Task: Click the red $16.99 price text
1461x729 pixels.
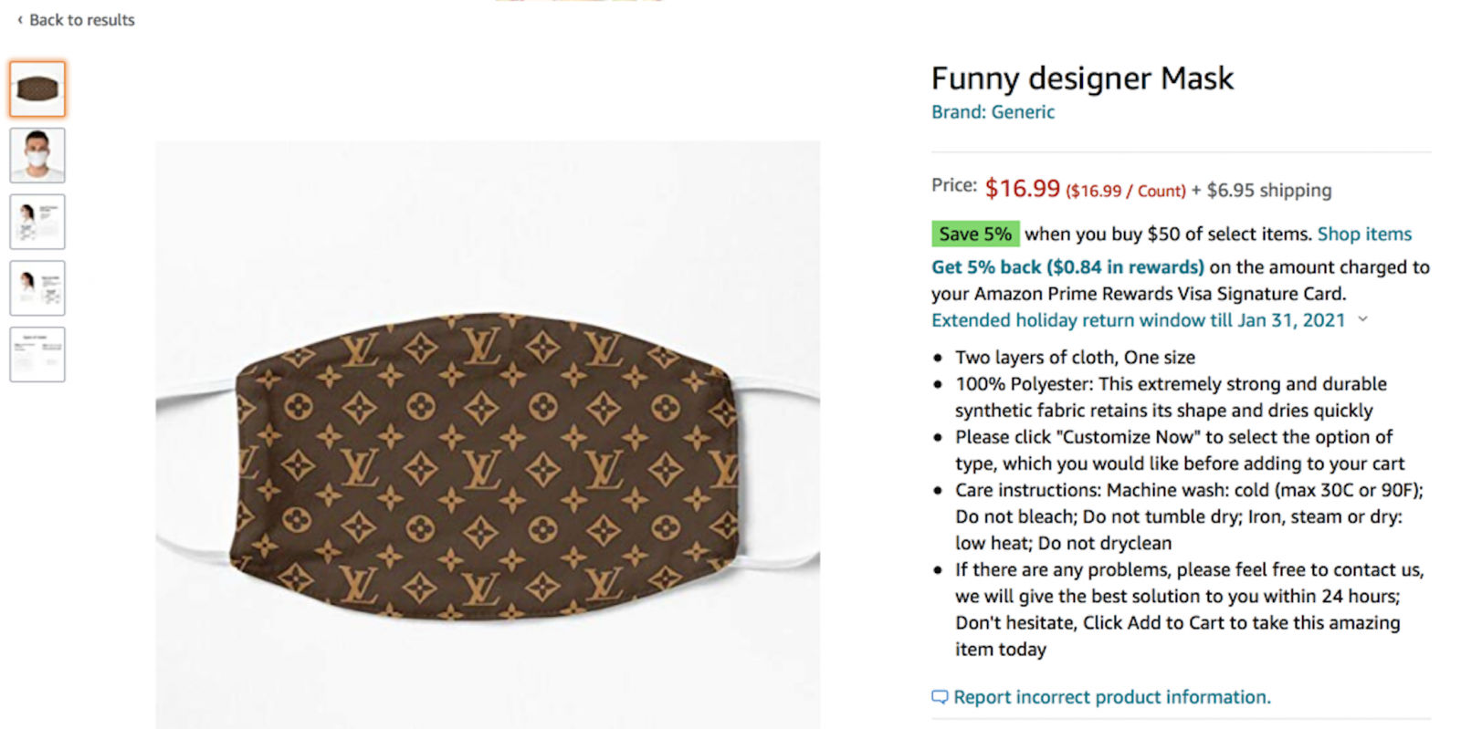Action: [x=1022, y=188]
